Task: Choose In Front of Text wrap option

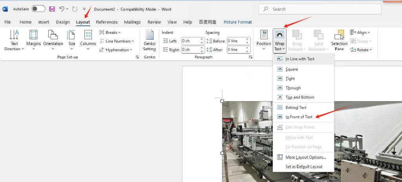Action: 299,117
